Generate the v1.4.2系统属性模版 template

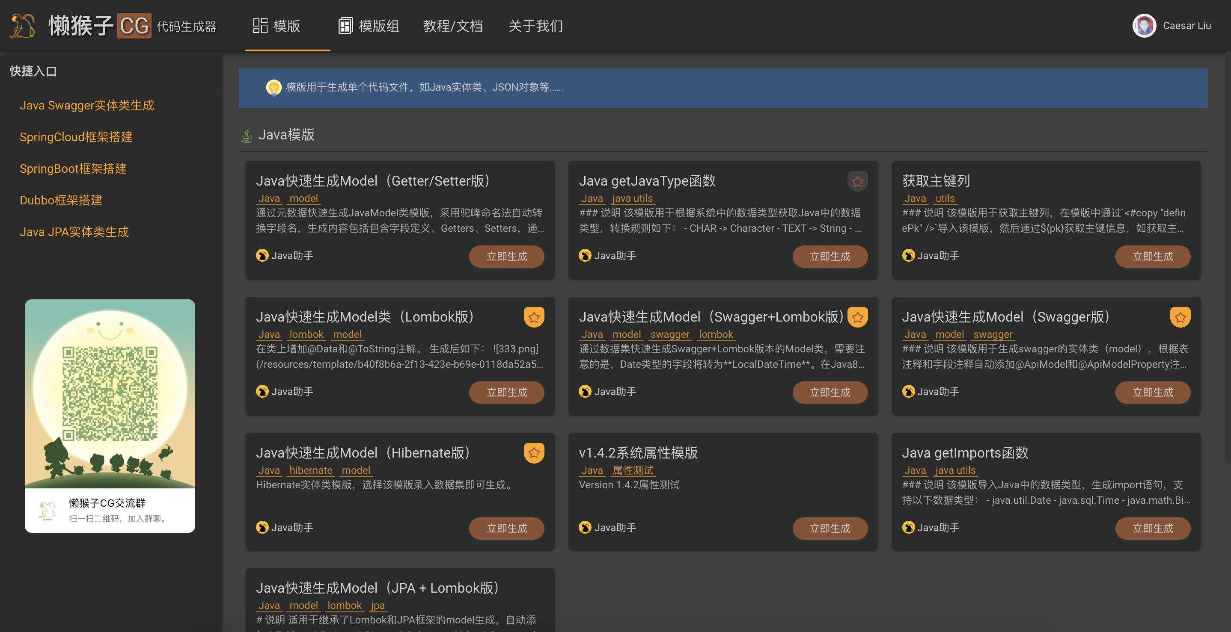click(x=830, y=529)
